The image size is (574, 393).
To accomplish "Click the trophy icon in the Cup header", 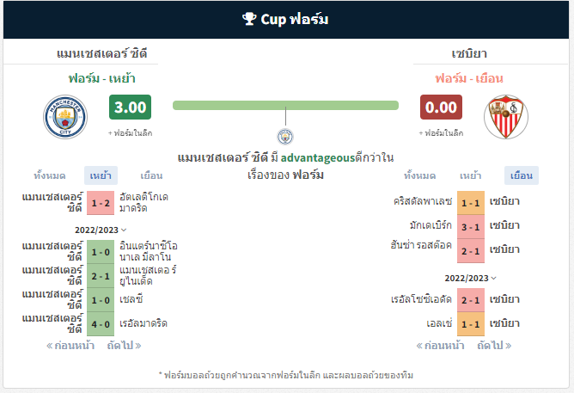I will [x=249, y=19].
